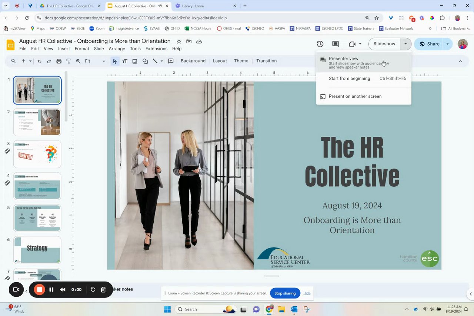Restart the Loom recording
This screenshot has height=316, width=474.
[93, 290]
